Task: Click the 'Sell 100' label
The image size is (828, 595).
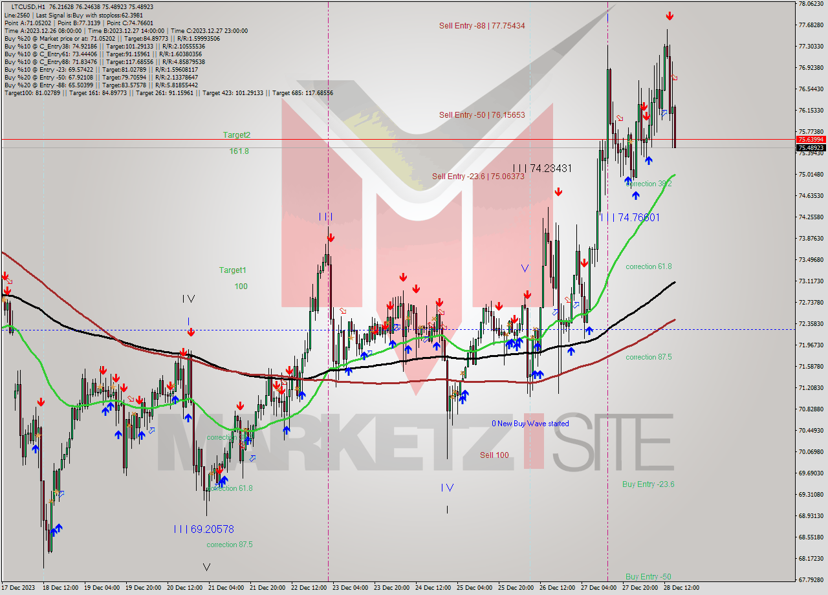Action: (494, 455)
